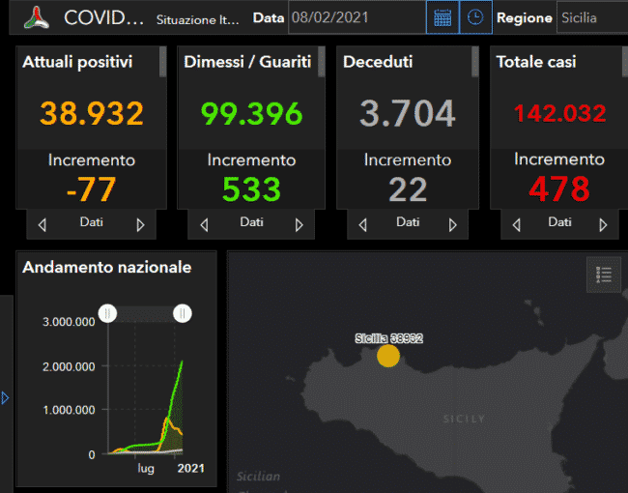Select the Dati tab under Totale casi
The image size is (628, 493).
click(x=559, y=222)
